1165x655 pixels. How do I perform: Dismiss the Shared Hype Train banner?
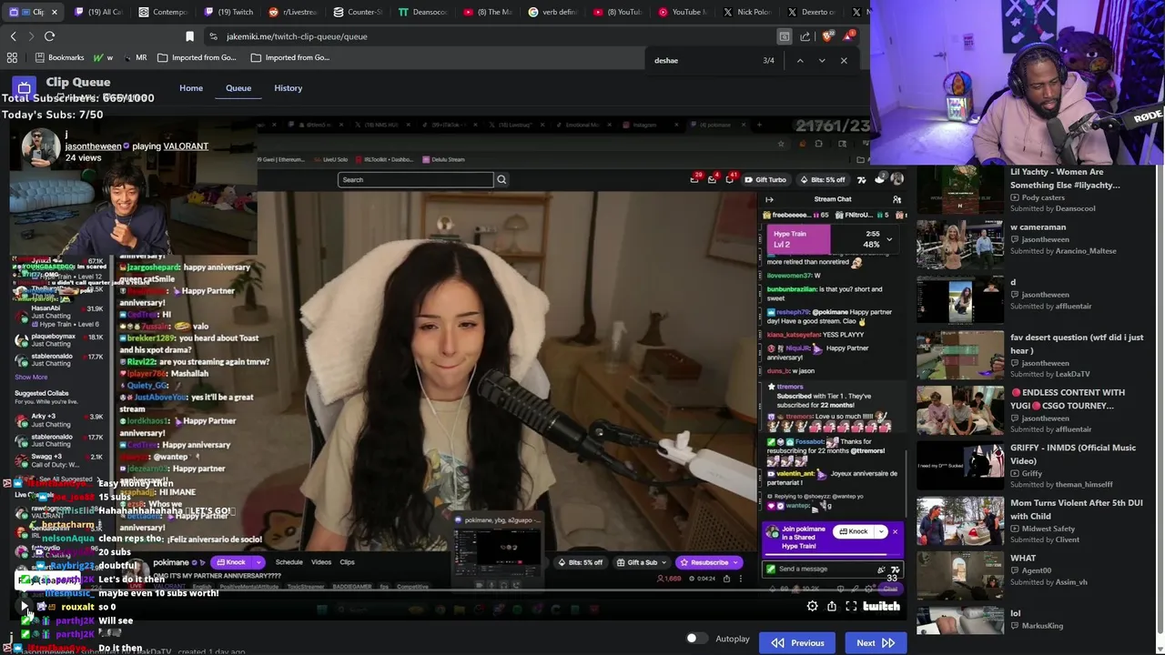tap(895, 531)
